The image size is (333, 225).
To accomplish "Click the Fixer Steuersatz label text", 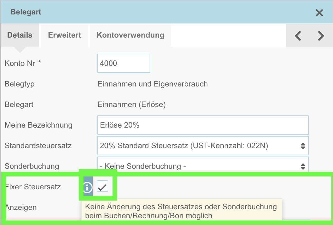I will coord(33,187).
